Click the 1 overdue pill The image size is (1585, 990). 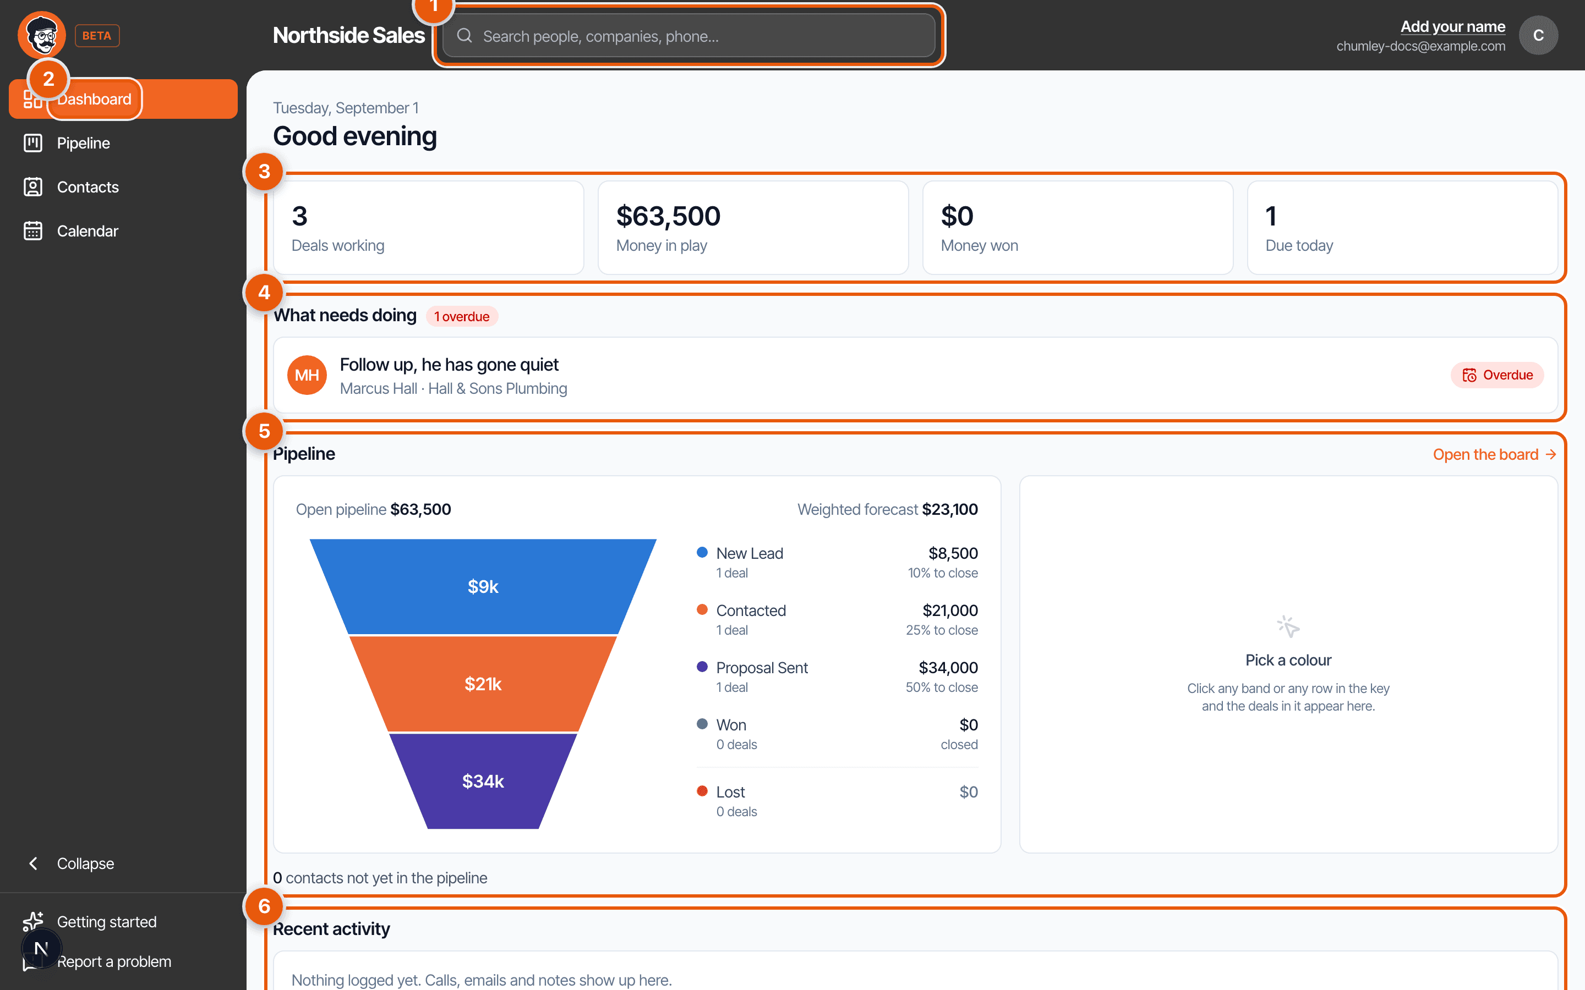pos(462,316)
